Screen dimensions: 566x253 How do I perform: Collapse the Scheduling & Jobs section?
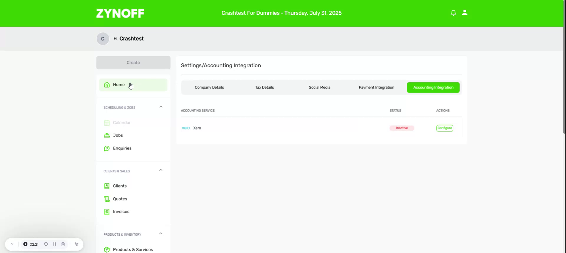161,107
